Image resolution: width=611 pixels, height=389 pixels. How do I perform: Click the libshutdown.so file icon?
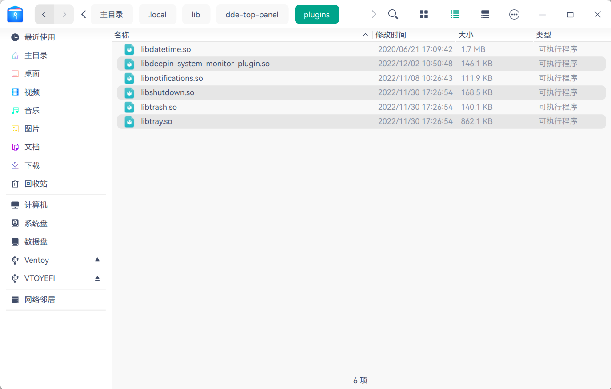click(x=129, y=93)
